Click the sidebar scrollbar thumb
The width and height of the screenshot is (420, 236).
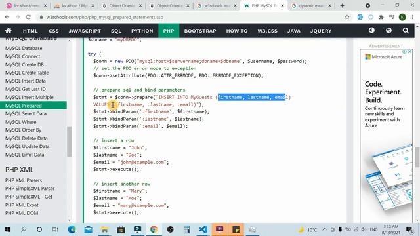point(70,142)
